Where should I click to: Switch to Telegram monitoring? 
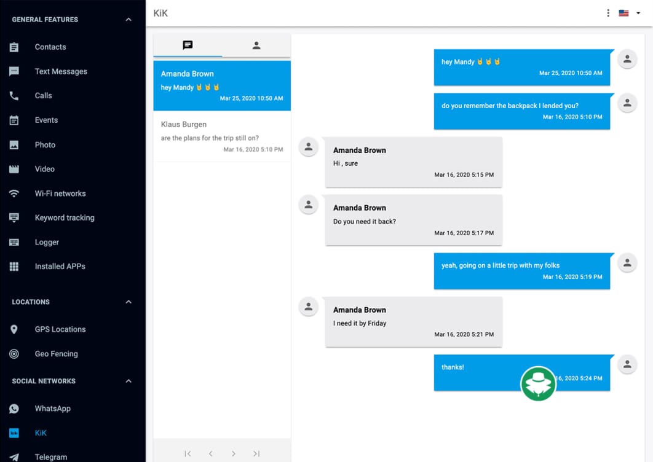[x=52, y=456]
